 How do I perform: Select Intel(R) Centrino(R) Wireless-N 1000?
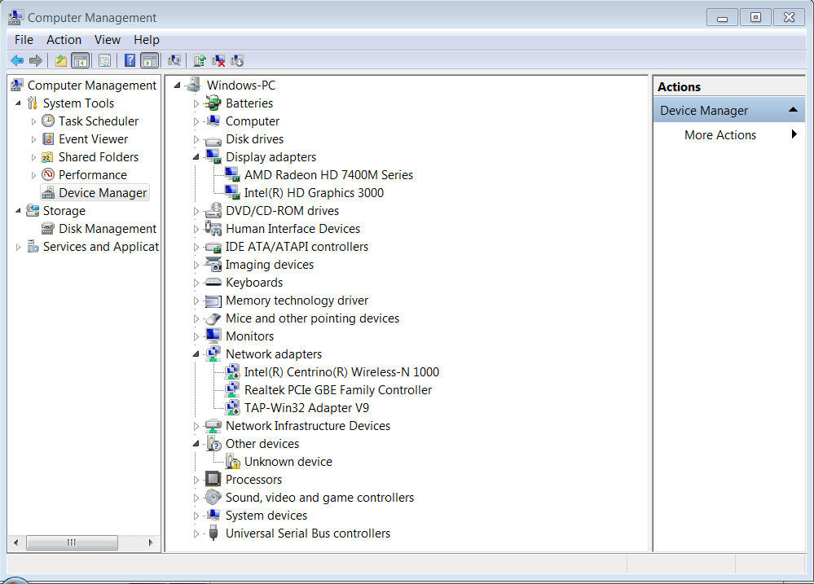341,372
